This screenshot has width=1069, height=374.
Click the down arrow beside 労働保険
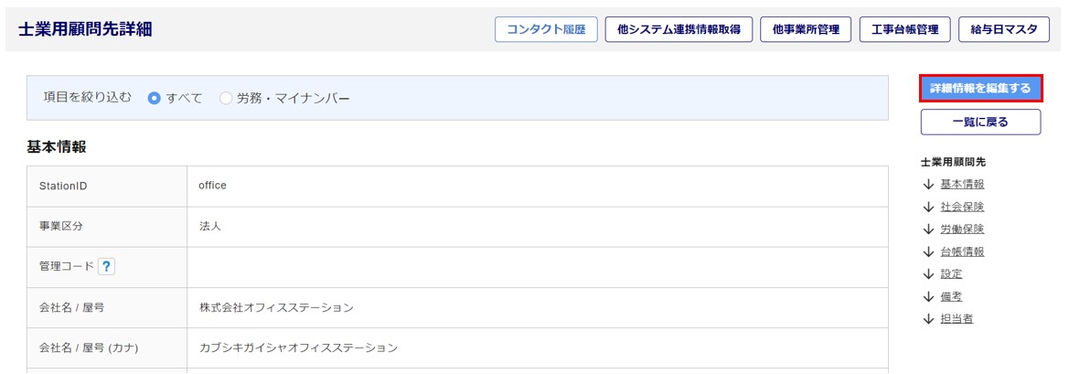pos(928,229)
